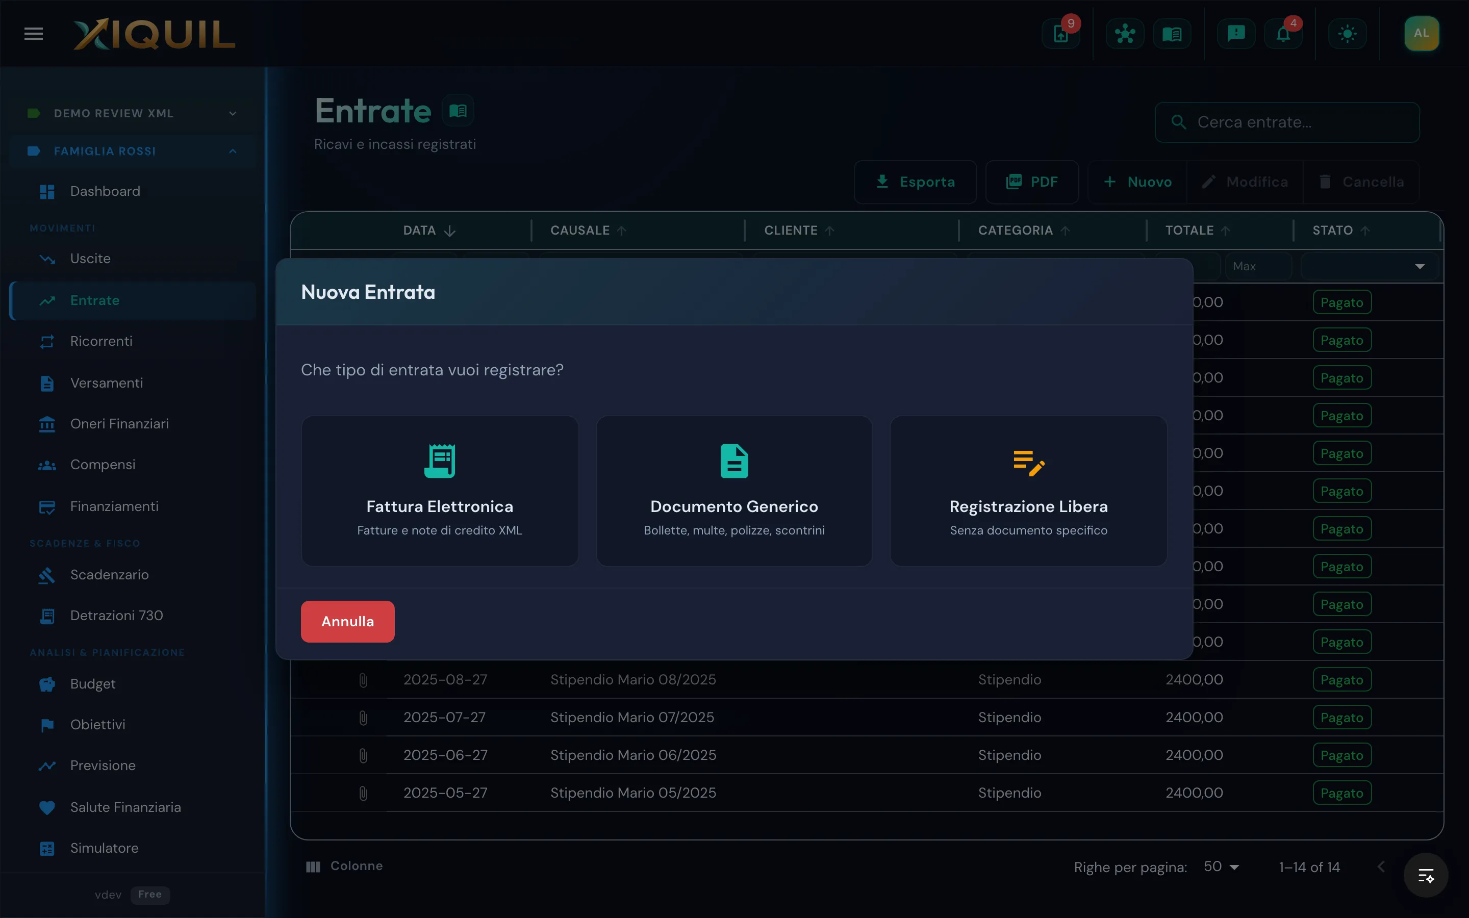Choose the Fattura Elettronica card
The image size is (1469, 918).
tap(440, 491)
